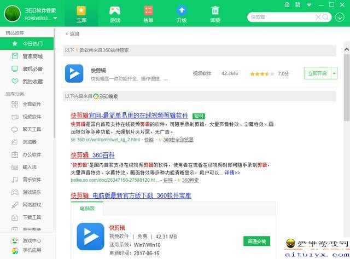Click the 浏览器 browser icon

(15, 142)
